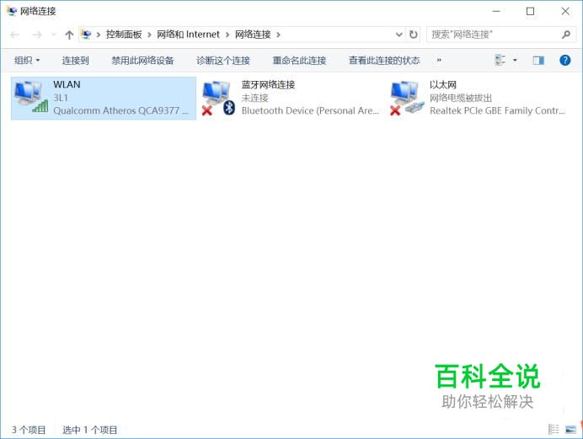Open the 组织 dropdown menu
The image size is (583, 439).
(x=27, y=60)
